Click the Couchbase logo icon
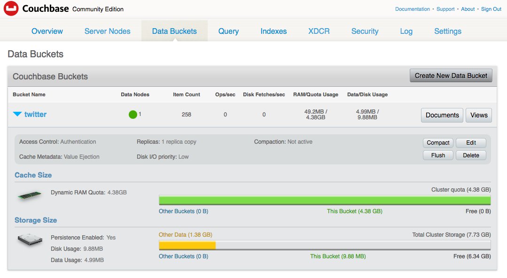The image size is (507, 278). pos(11,8)
